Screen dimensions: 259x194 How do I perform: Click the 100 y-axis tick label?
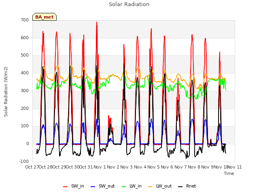pos(25,126)
